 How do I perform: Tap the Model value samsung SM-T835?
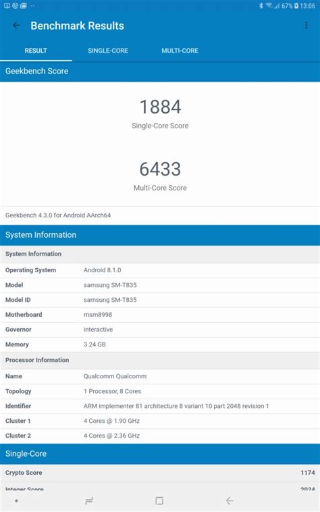[110, 285]
